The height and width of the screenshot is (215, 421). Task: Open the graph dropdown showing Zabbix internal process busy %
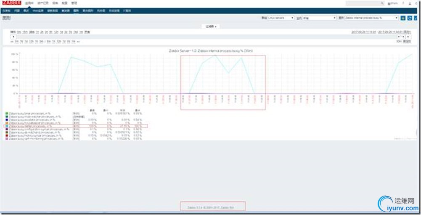[x=371, y=18]
